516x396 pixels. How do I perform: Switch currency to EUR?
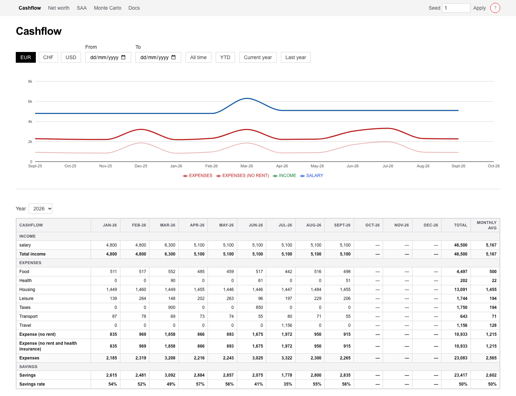(x=26, y=57)
